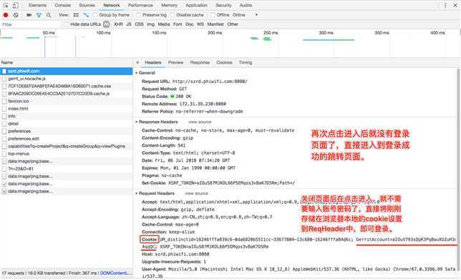Switch to the Audits tab
Viewport: 461px width, 280px height.
click(246, 5)
